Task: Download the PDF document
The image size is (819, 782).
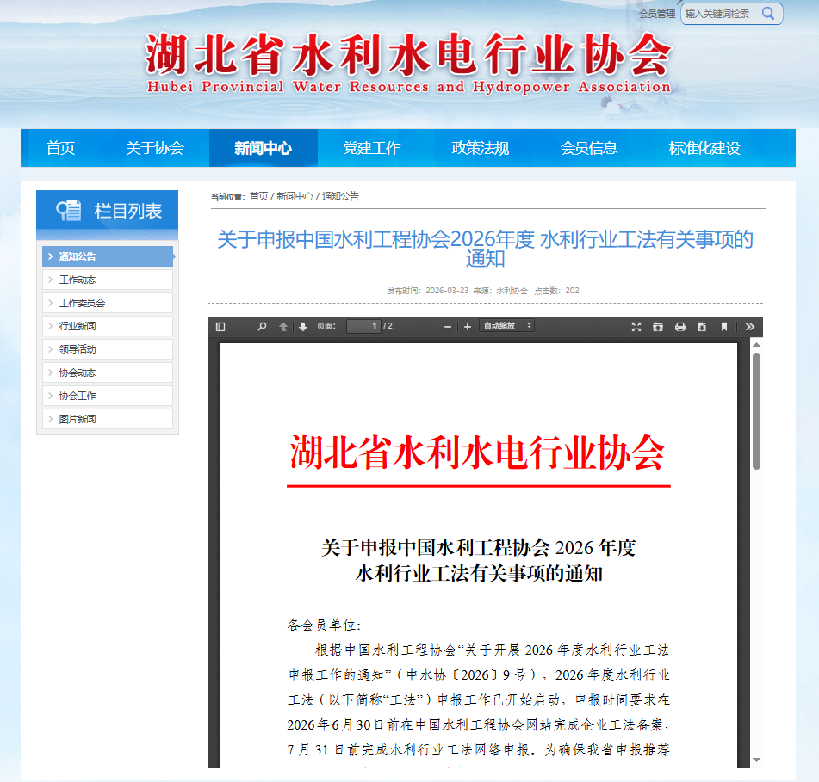Action: pyautogui.click(x=701, y=327)
